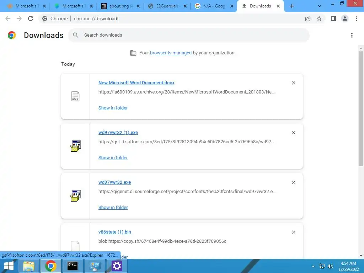Image resolution: width=364 pixels, height=273 pixels.
Task: Click the Chrome taskbar icon
Action: (x=50, y=266)
